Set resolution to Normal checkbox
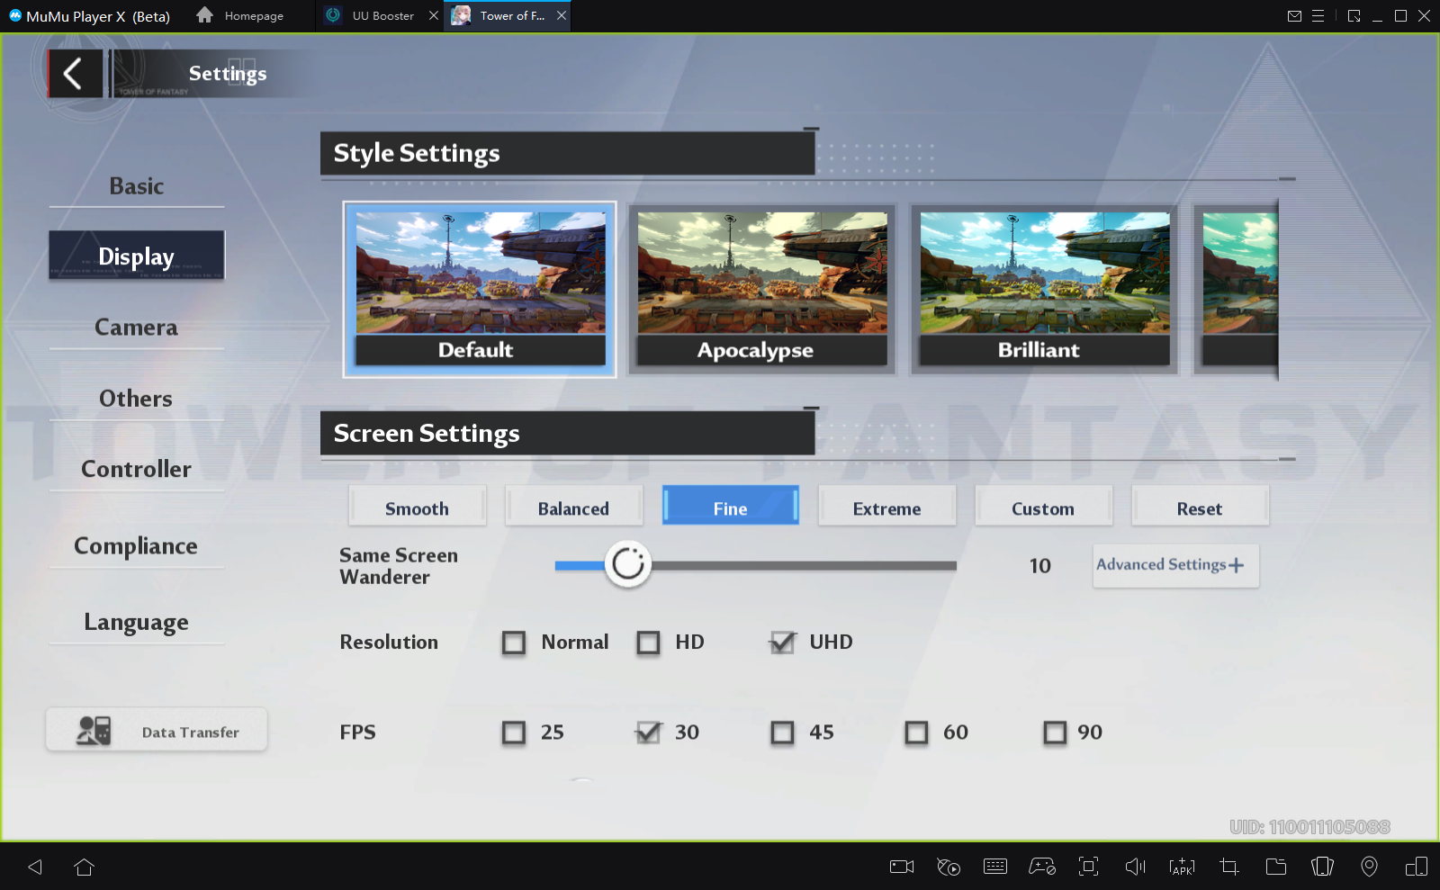Screen dimensions: 1440x890 (514, 643)
